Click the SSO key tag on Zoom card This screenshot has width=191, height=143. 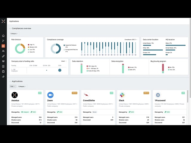pyautogui.click(x=60, y=112)
